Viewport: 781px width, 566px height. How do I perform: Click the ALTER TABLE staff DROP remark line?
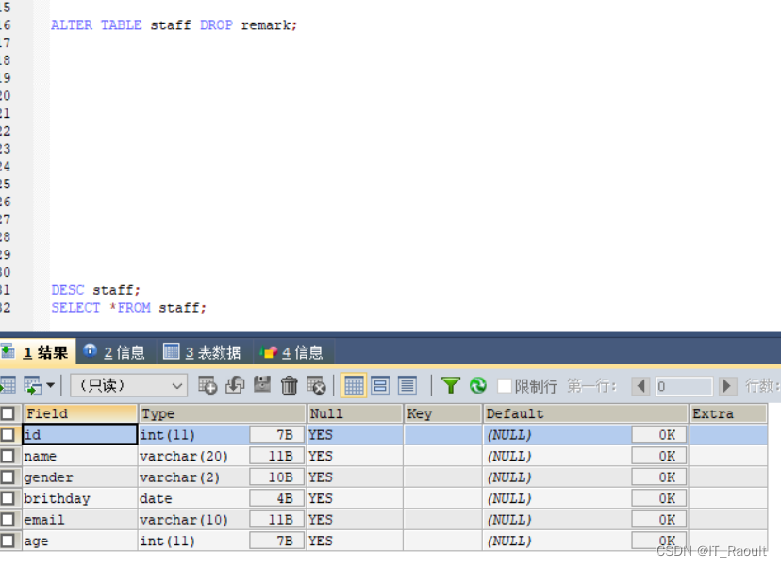coord(174,24)
